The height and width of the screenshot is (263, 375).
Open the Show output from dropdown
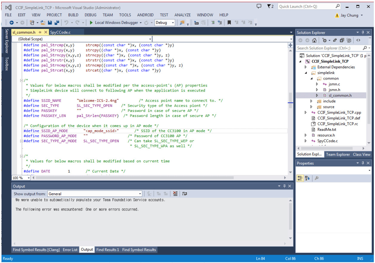pos(140,194)
